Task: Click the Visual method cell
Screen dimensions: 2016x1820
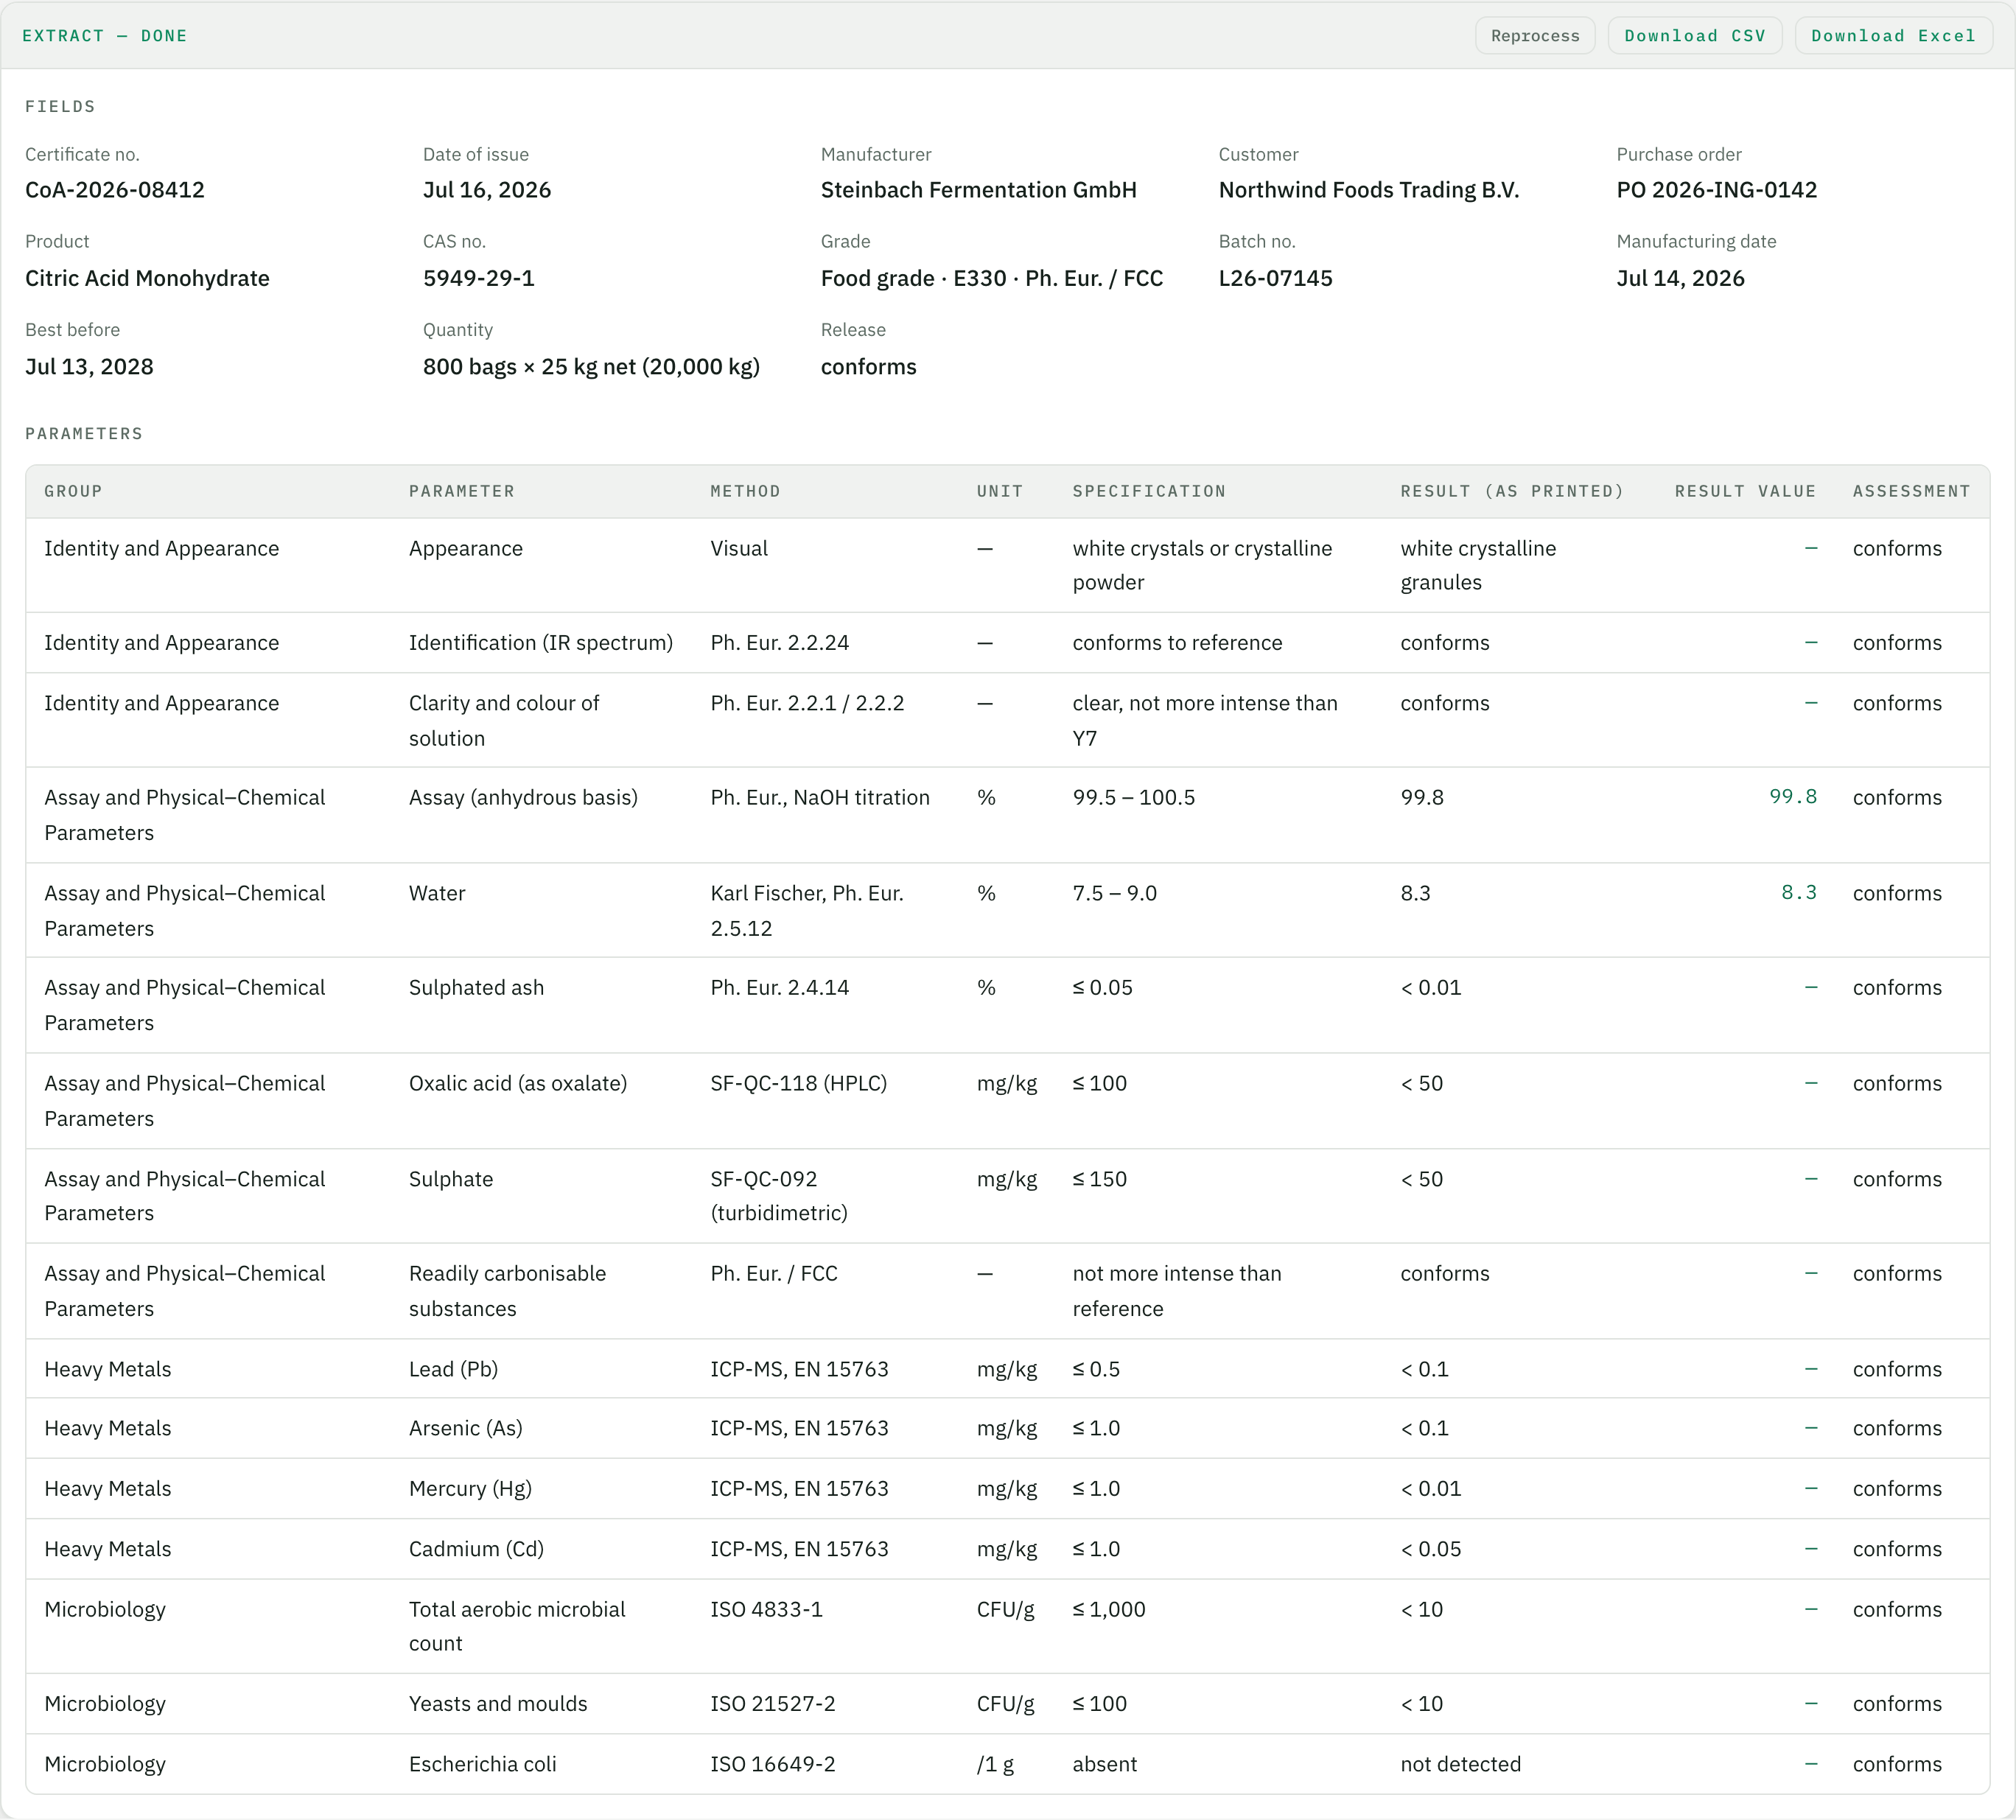Action: tap(739, 549)
